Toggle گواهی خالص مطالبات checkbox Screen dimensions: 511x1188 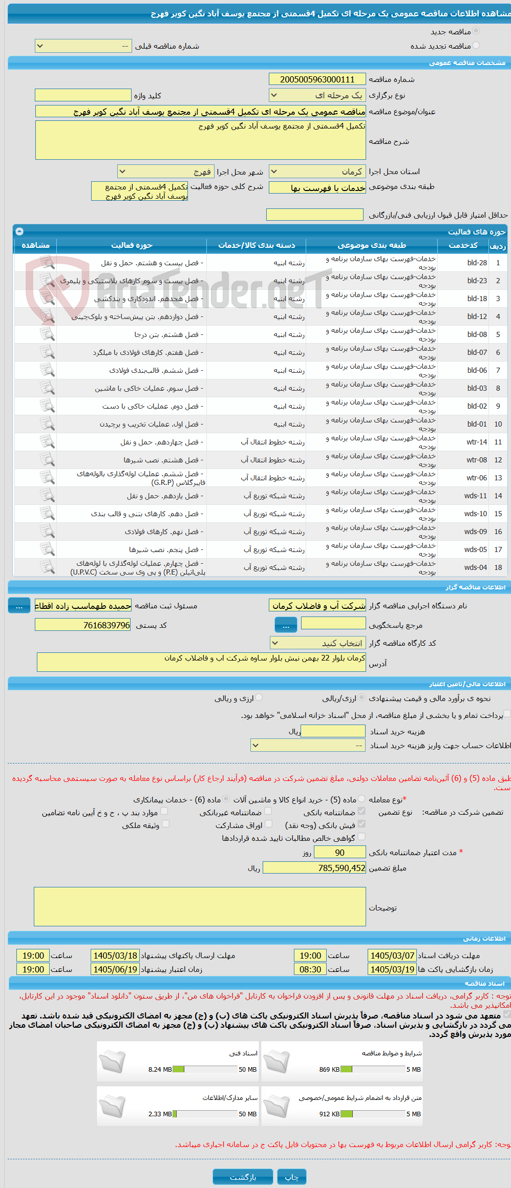(x=362, y=837)
